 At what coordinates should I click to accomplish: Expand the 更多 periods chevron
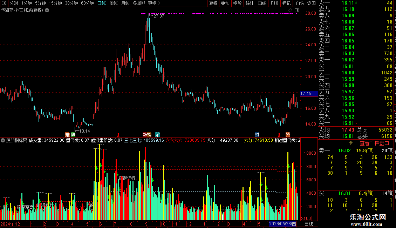(159, 3)
